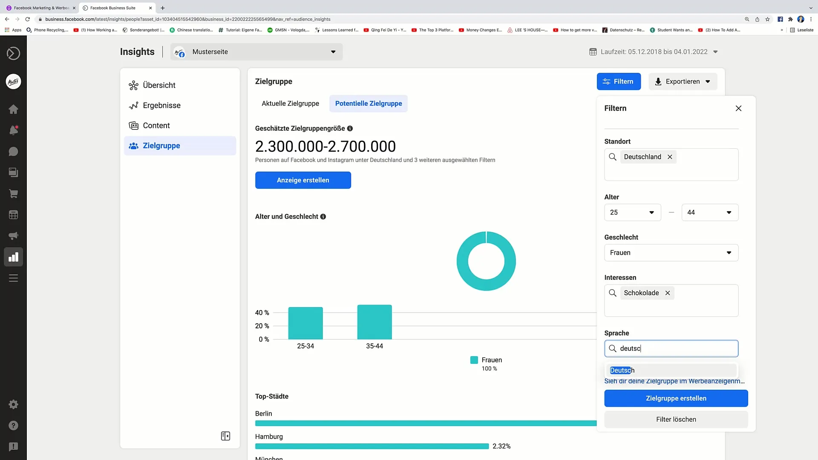
Task: Expand the Alter maximum age dropdown
Action: tap(710, 212)
